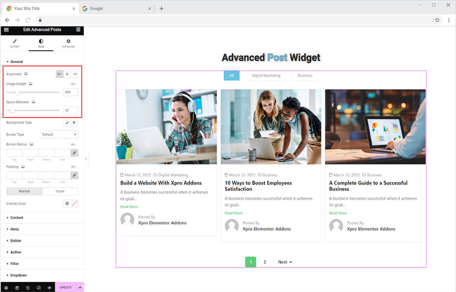Switch to the Advanced tab
This screenshot has width=456, height=292.
[x=68, y=43]
